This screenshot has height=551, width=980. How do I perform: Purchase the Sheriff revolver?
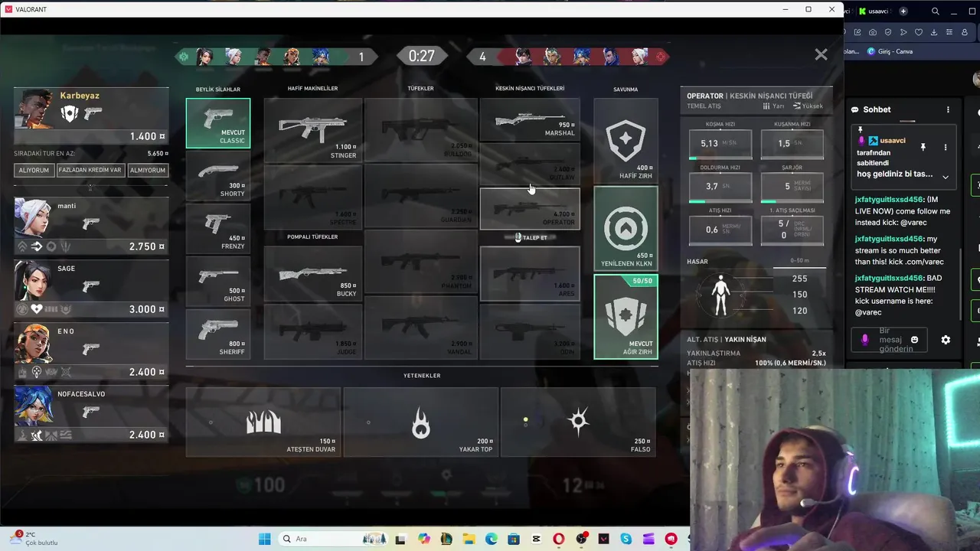pyautogui.click(x=218, y=334)
